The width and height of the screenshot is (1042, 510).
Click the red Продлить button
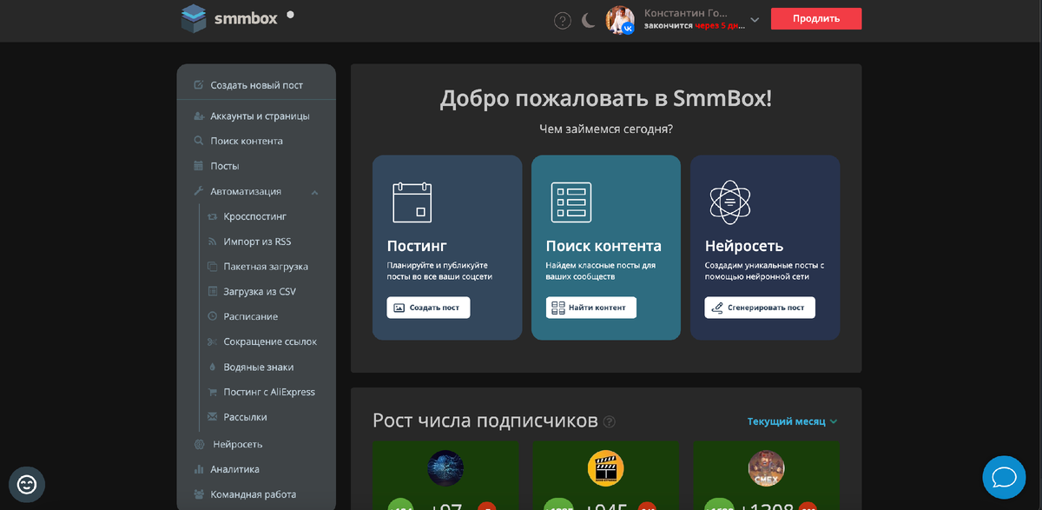(x=816, y=18)
